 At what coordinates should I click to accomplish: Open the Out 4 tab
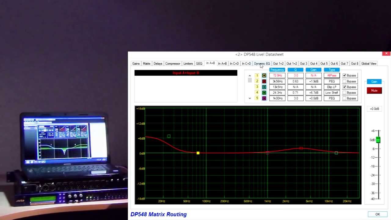tap(314, 64)
